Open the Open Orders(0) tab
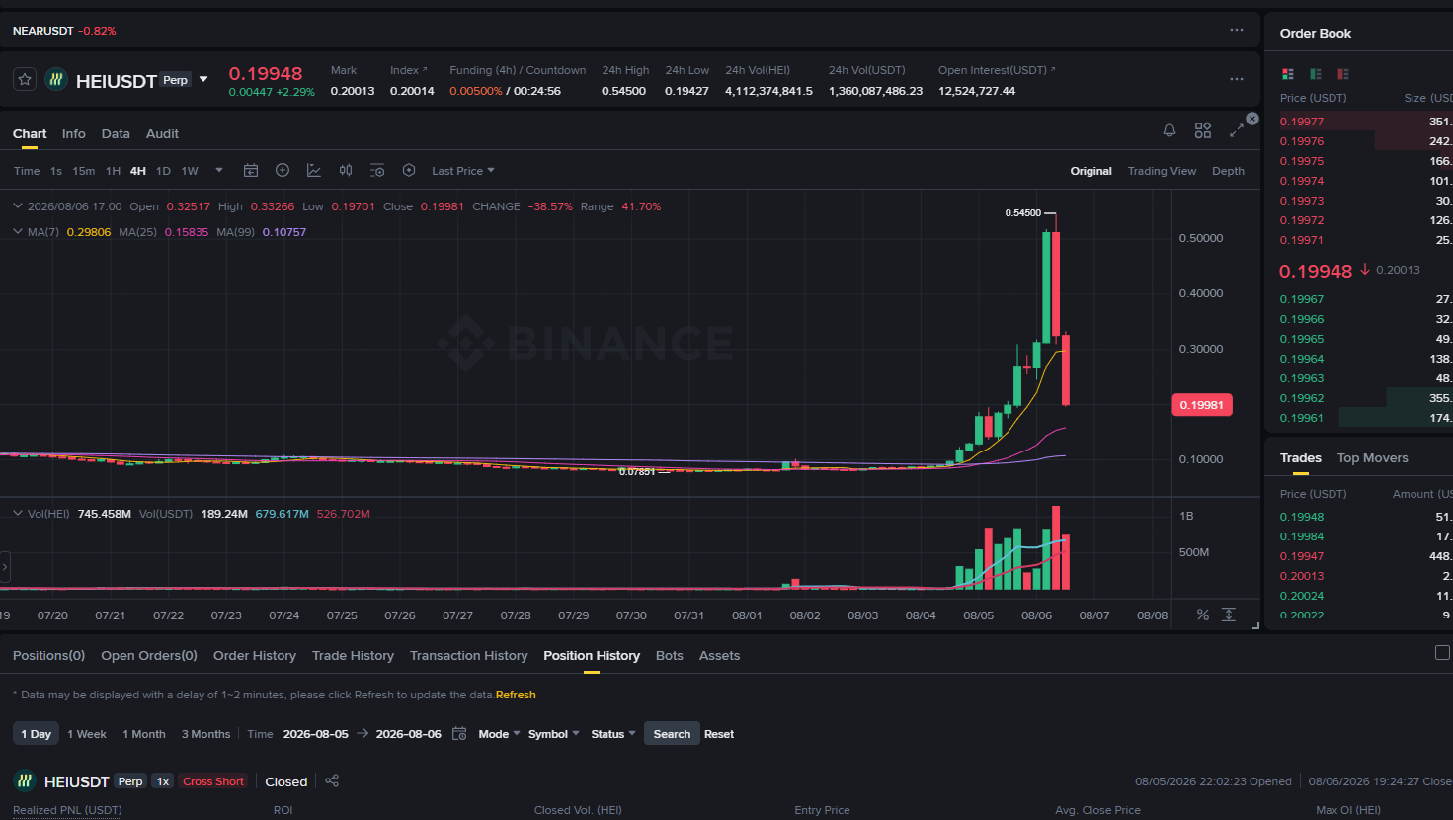The height and width of the screenshot is (820, 1453). (149, 655)
